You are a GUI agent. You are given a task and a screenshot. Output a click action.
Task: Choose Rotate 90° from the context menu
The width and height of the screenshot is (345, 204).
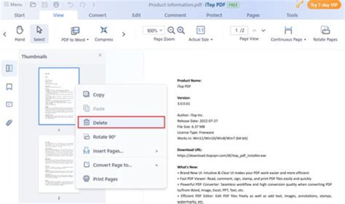point(121,137)
